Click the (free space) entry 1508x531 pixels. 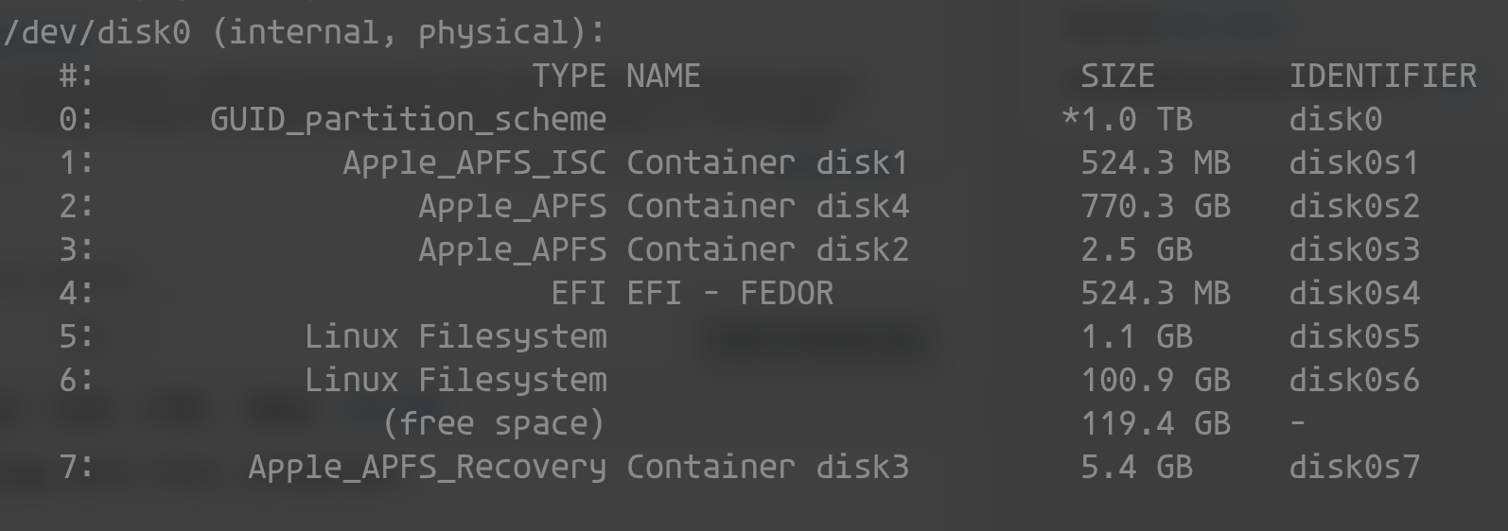click(x=493, y=423)
